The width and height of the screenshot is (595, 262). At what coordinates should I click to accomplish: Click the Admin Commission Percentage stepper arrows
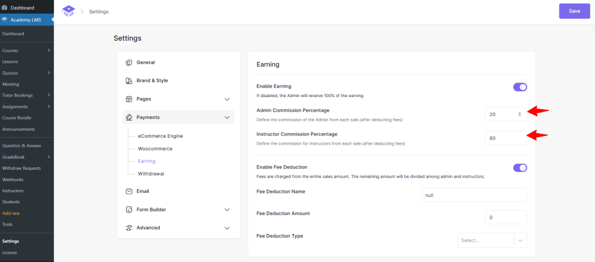[x=519, y=114]
